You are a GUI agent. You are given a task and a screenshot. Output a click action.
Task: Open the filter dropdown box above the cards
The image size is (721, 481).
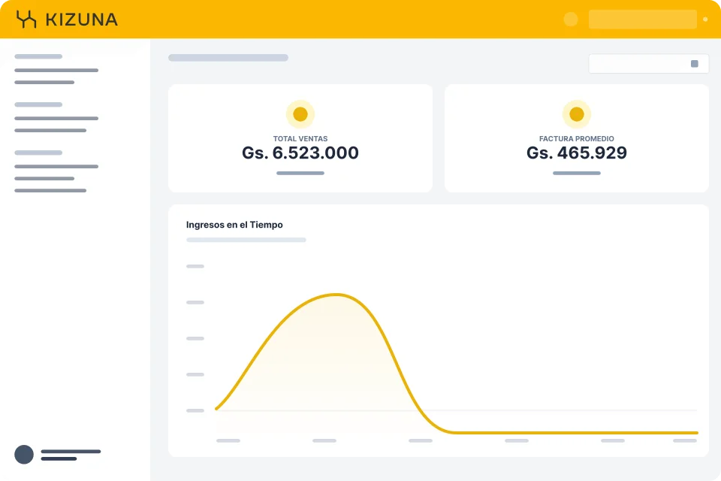tap(647, 64)
